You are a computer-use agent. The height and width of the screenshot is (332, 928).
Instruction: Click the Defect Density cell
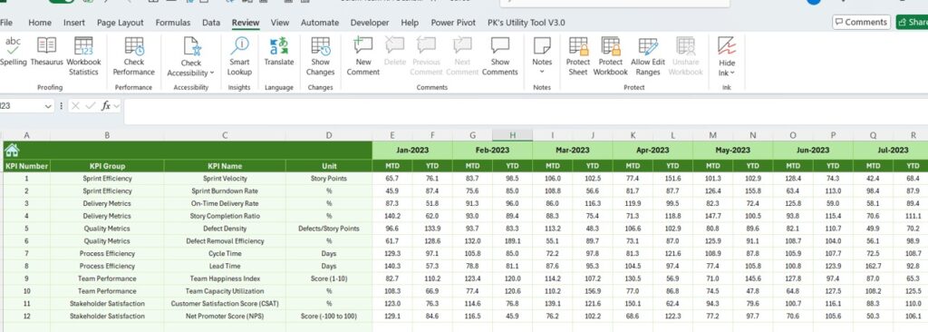click(x=225, y=229)
